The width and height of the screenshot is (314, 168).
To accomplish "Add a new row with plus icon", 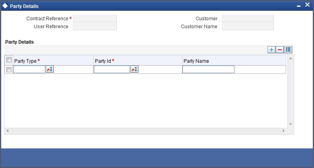I will [x=271, y=50].
